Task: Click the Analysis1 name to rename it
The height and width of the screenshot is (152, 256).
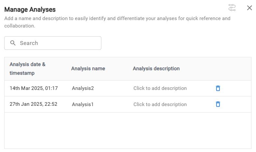Action: coord(83,104)
